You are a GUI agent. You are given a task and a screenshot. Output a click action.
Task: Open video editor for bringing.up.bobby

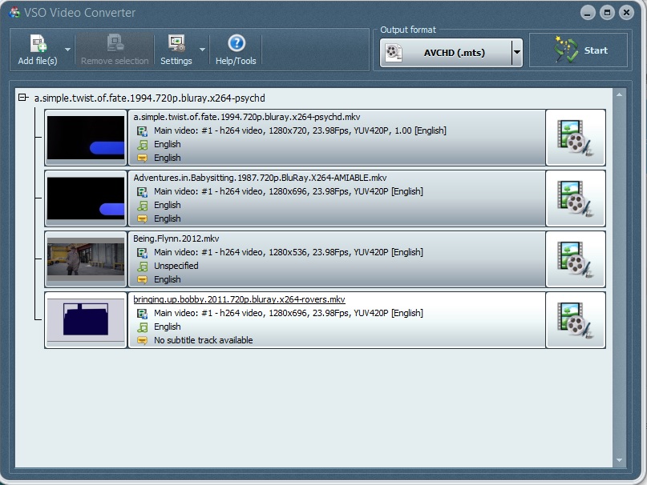[x=576, y=320]
